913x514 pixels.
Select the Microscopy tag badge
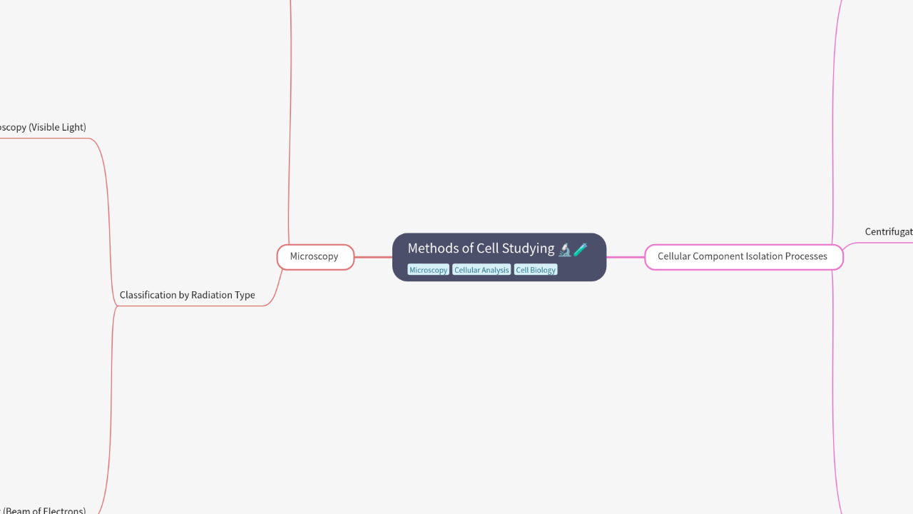428,269
